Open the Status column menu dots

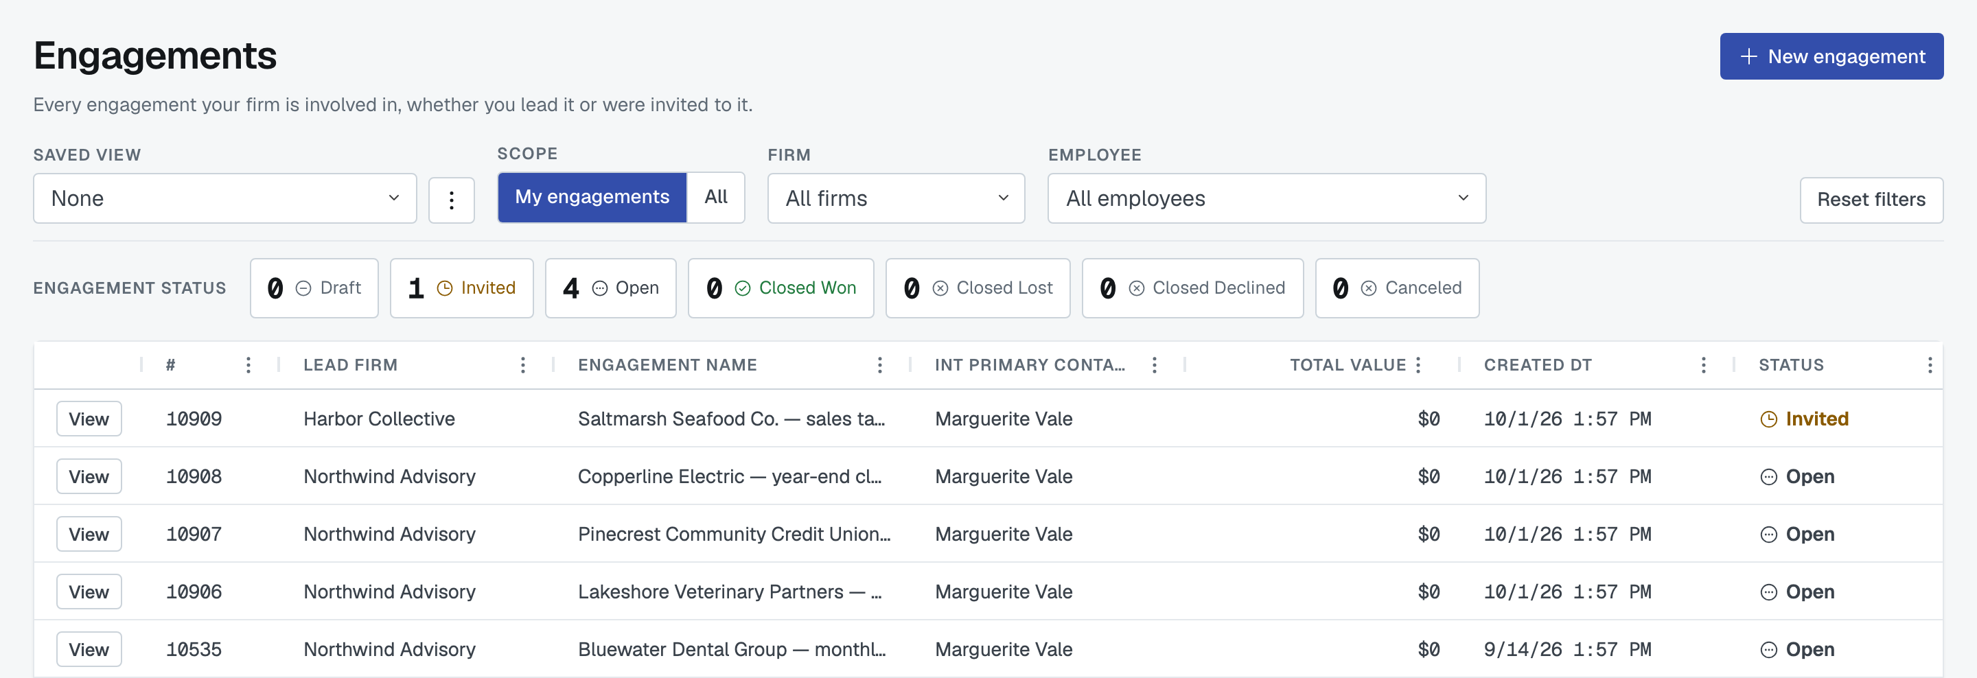coord(1930,365)
